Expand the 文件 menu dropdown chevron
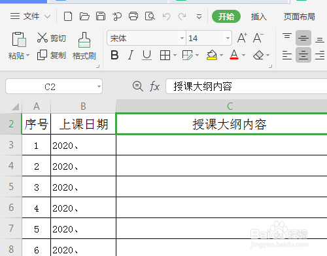 tap(47, 16)
